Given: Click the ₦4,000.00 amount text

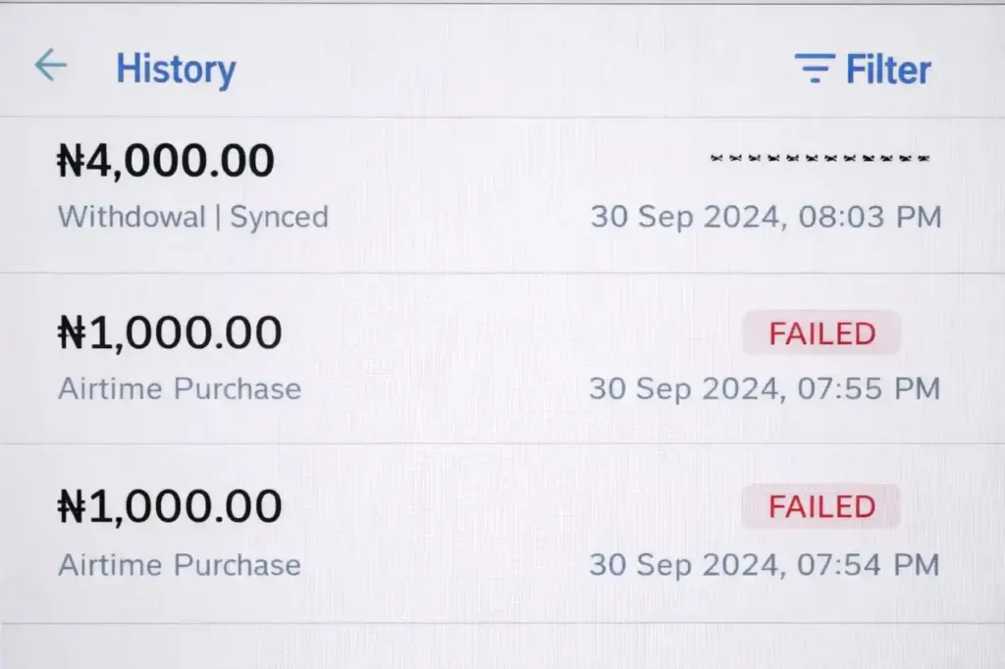Looking at the screenshot, I should (166, 159).
